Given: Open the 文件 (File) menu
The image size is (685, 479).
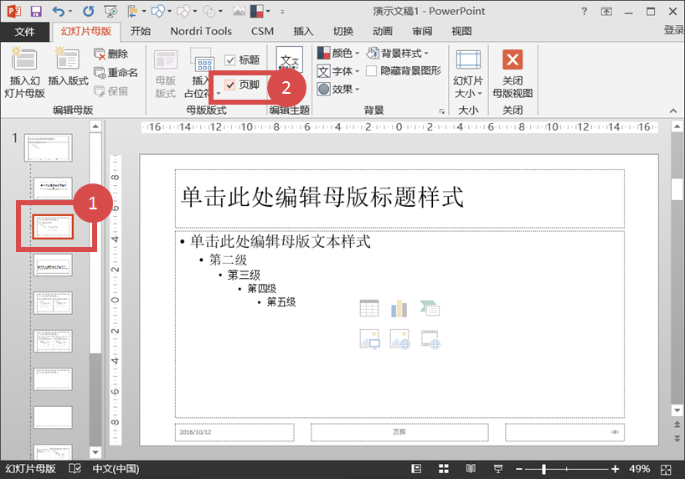Looking at the screenshot, I should 25,31.
